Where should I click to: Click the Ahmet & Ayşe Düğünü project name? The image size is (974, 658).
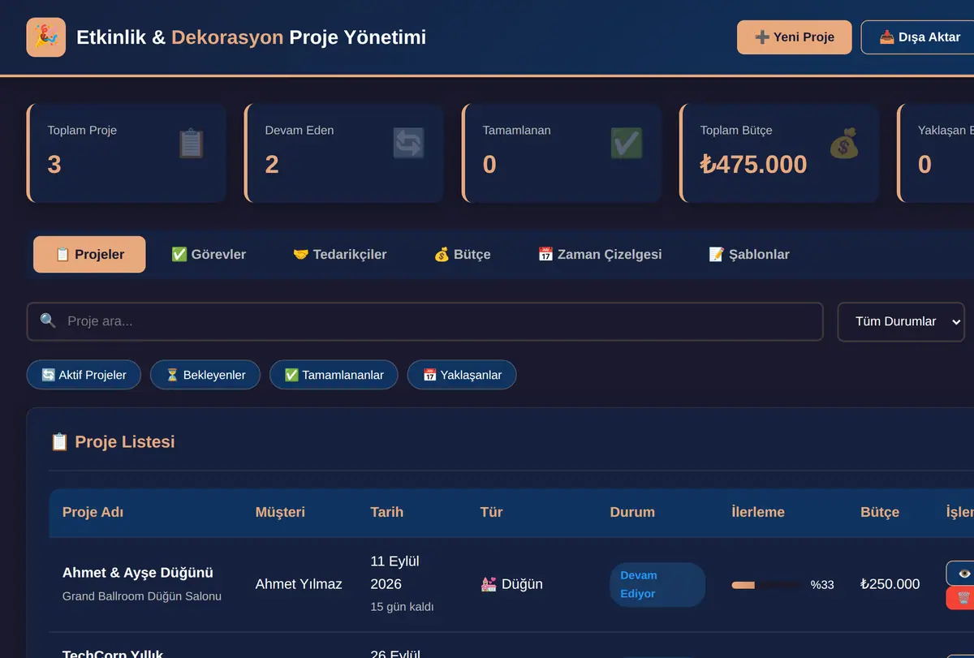[138, 573]
